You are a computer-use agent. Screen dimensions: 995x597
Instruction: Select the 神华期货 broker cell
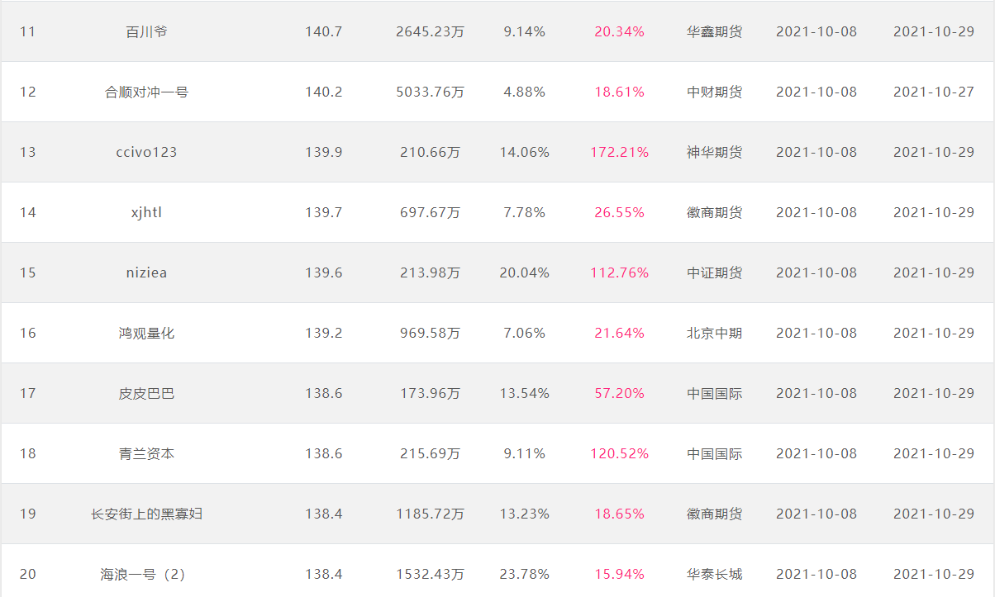pyautogui.click(x=714, y=153)
